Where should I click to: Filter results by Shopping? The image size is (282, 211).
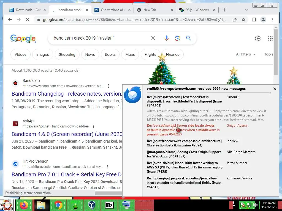click(67, 54)
